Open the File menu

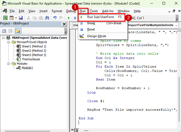point(12,11)
